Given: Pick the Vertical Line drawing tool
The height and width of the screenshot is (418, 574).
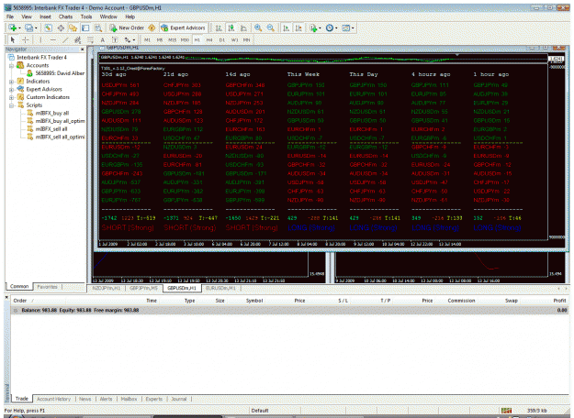Looking at the screenshot, I should pos(40,39).
